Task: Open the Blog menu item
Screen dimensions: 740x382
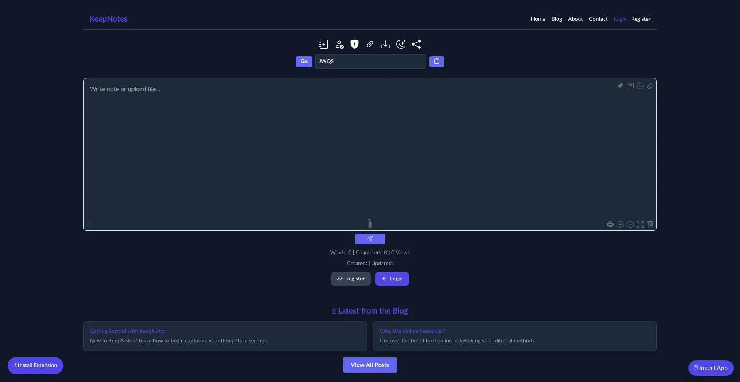Action: click(x=557, y=19)
